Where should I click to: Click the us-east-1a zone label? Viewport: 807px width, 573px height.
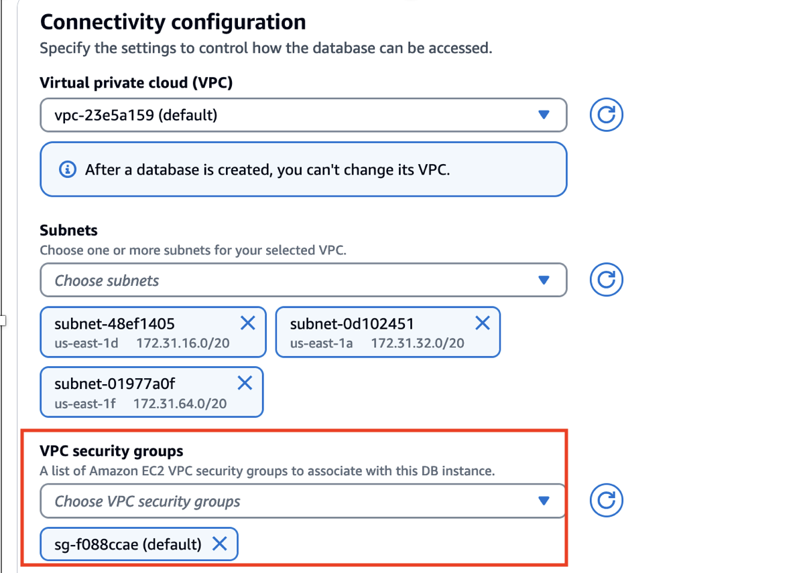coord(322,343)
